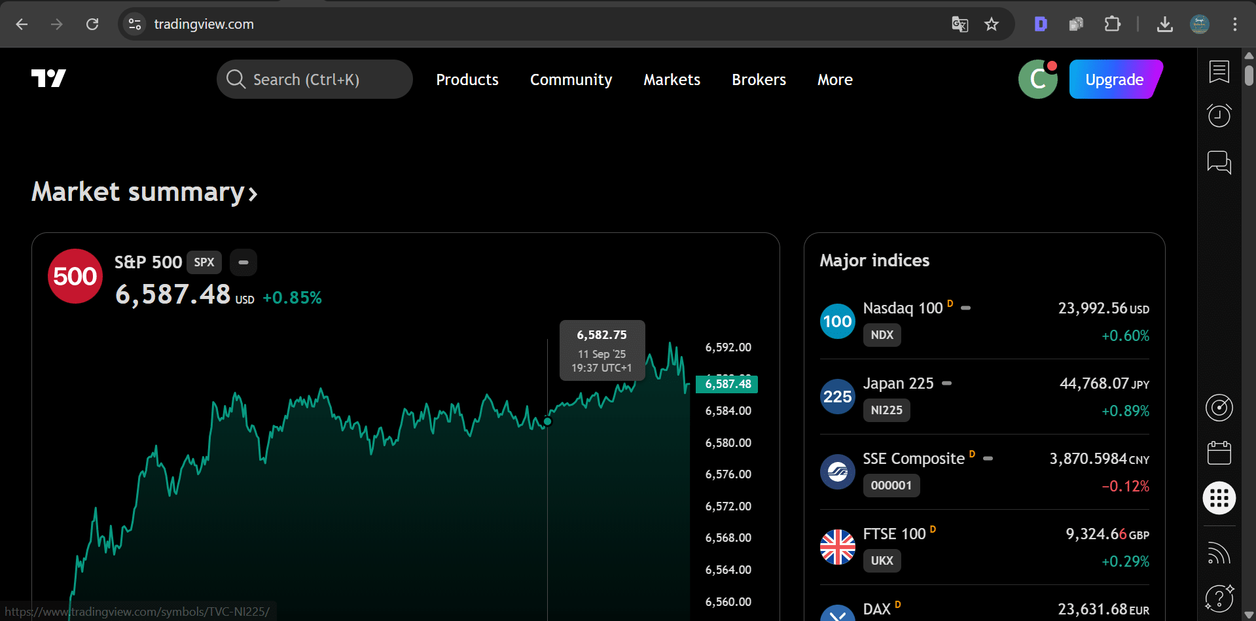Open the user profile avatar
This screenshot has height=621, width=1256.
[1037, 79]
